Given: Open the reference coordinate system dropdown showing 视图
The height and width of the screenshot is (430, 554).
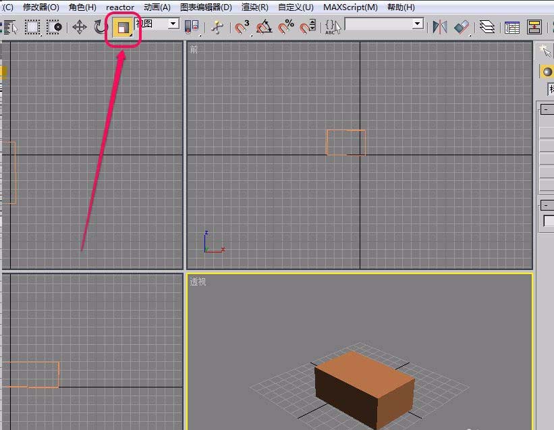Looking at the screenshot, I should point(173,22).
